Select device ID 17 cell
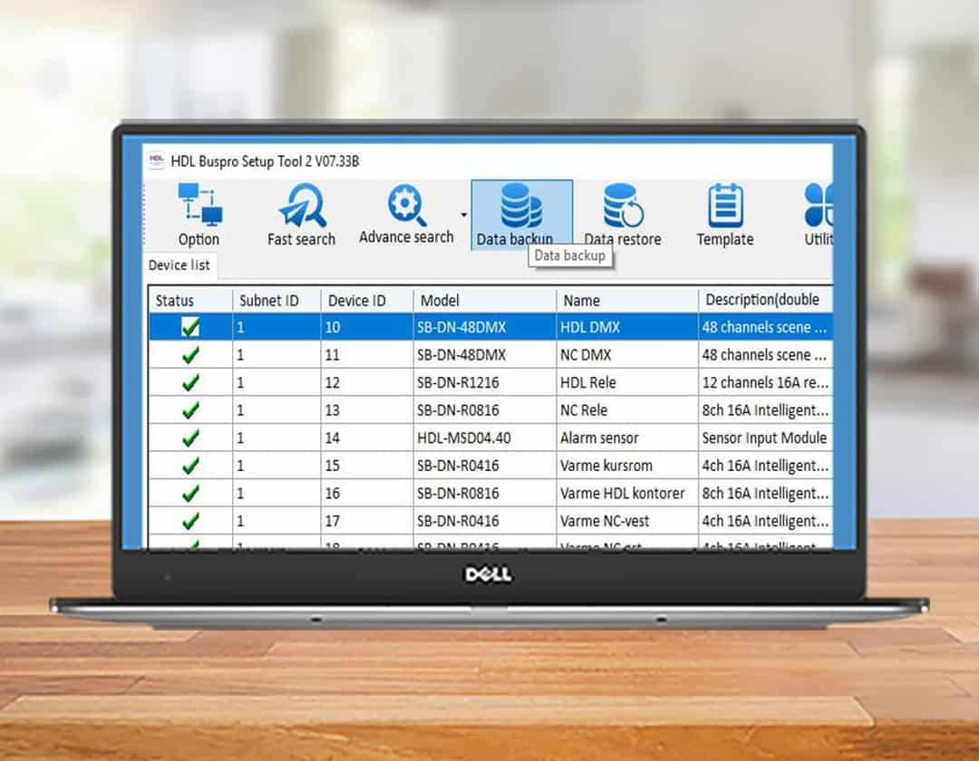The image size is (979, 761). click(367, 521)
